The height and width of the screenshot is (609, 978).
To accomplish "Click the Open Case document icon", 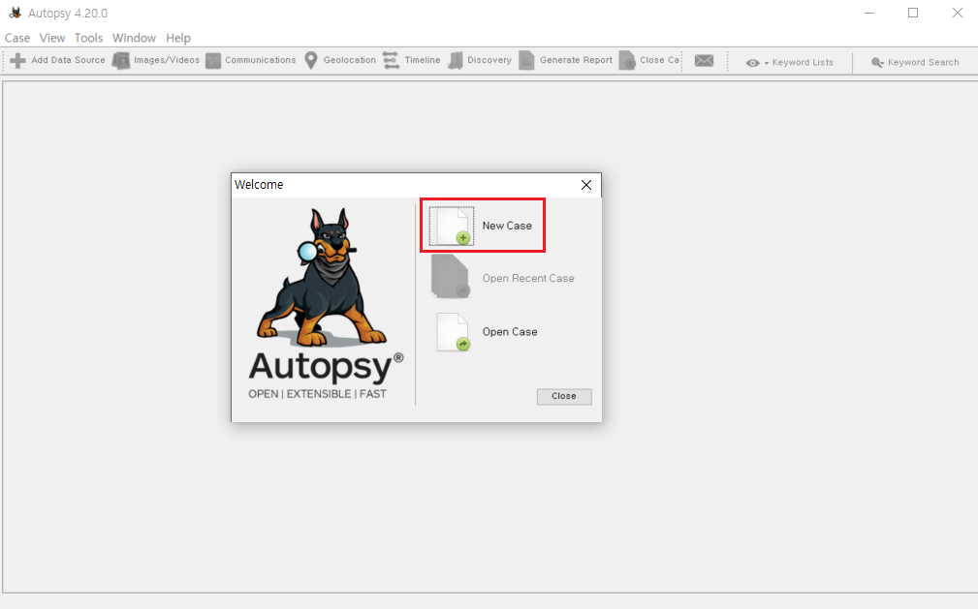I will pyautogui.click(x=453, y=332).
